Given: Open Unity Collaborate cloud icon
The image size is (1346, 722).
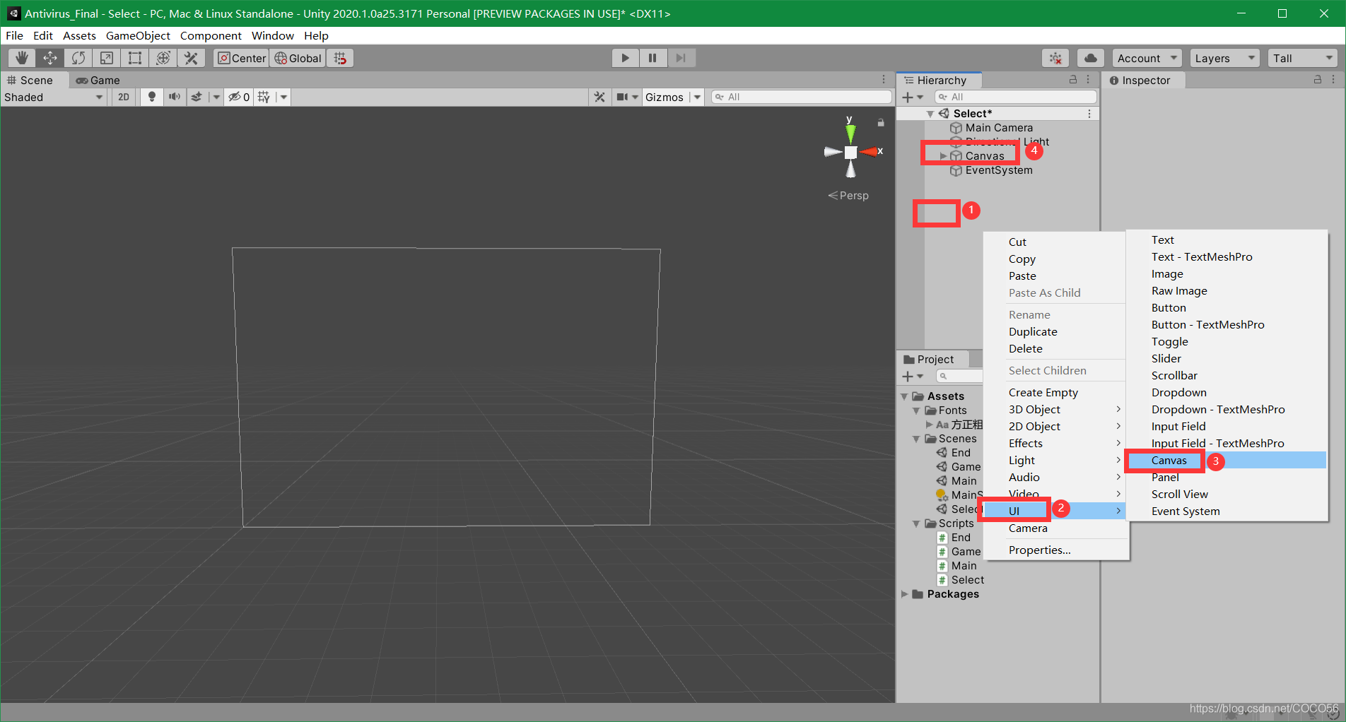Looking at the screenshot, I should (1089, 58).
